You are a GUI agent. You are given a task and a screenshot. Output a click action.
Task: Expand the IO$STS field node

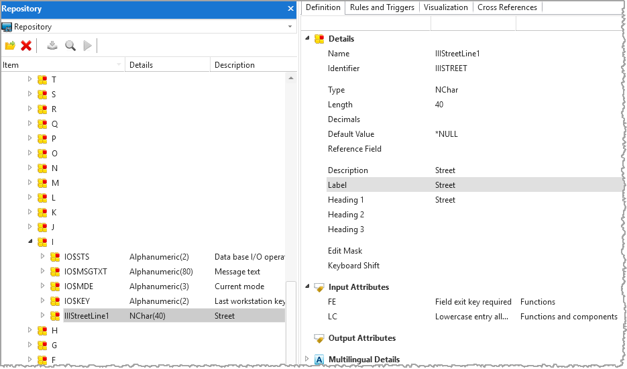coord(42,256)
